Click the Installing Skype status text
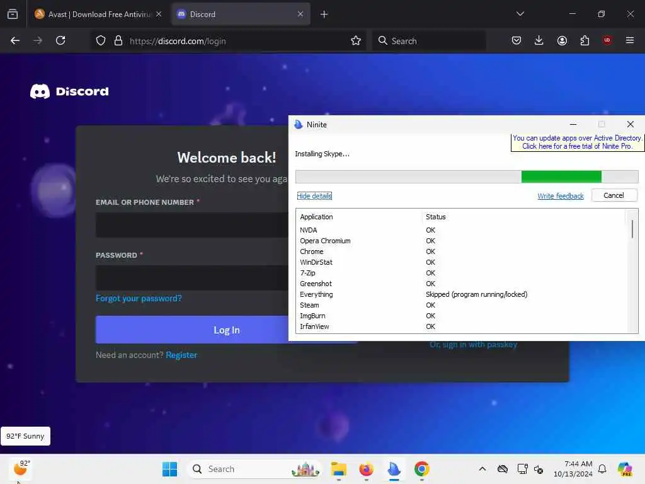Screen dimensions: 645x484 point(322,154)
